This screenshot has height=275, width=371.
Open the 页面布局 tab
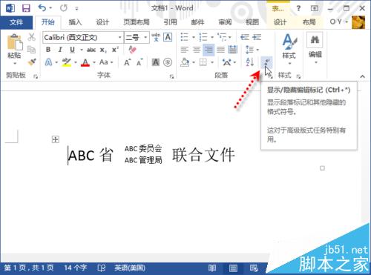[x=137, y=22]
